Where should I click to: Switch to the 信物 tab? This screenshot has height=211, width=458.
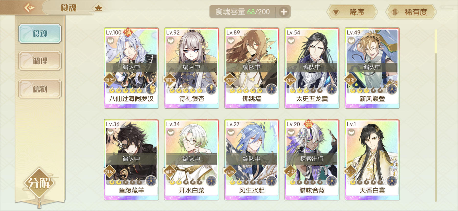40,89
